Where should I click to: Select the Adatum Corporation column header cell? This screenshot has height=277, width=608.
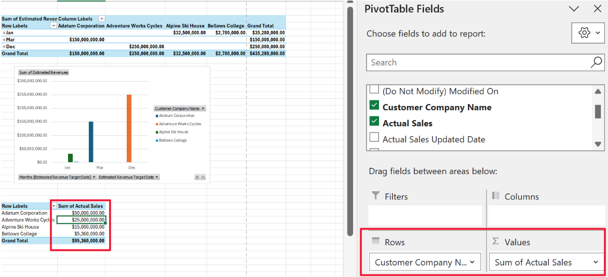coord(82,25)
